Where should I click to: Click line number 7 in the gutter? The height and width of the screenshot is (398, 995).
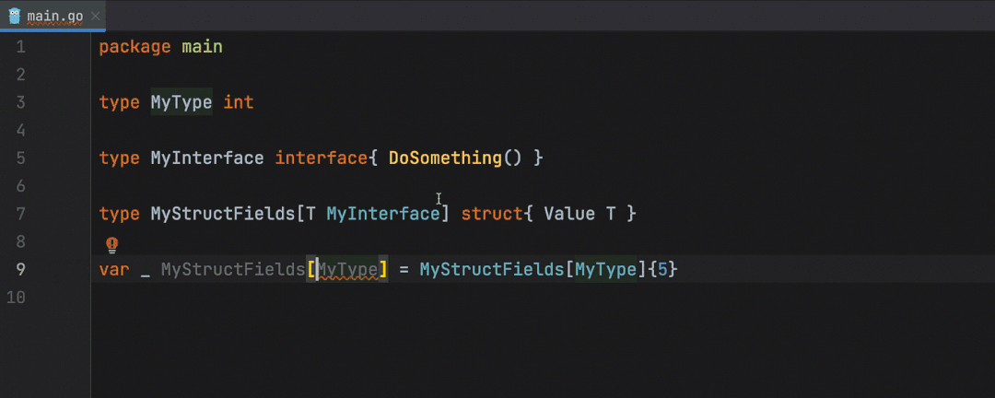click(21, 214)
